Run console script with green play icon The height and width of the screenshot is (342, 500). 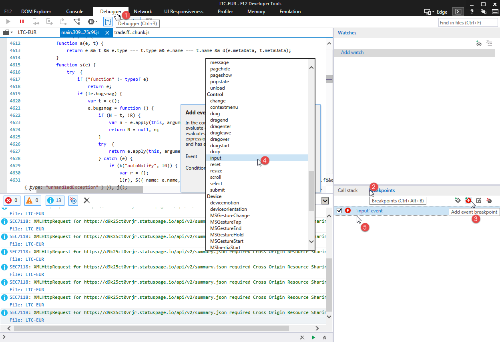(313, 338)
